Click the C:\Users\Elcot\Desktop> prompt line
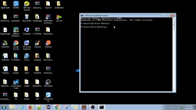The height and width of the screenshot is (110, 196). click(x=94, y=27)
